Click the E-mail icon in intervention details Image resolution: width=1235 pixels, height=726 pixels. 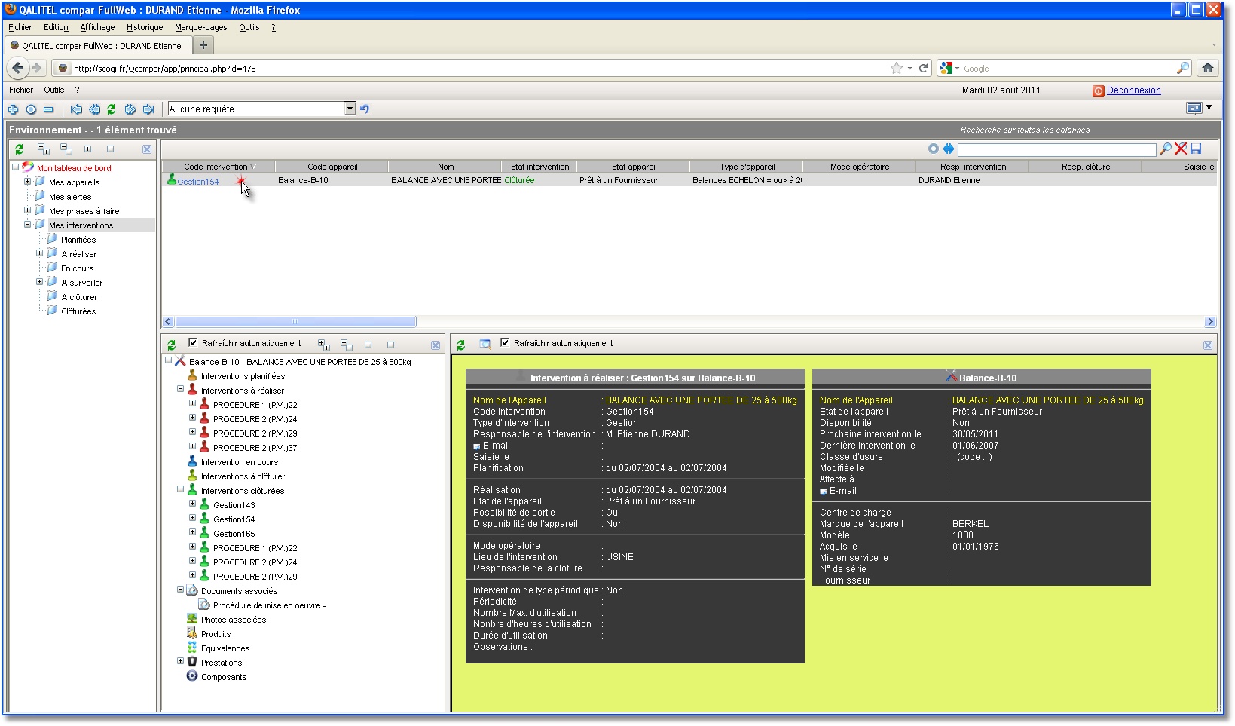[476, 446]
